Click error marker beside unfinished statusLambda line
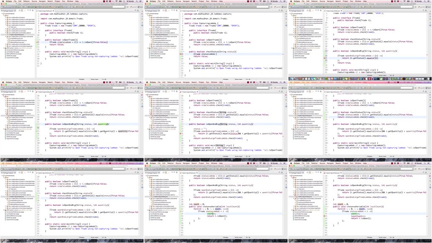This screenshot has width=432, height=243. point(181,54)
